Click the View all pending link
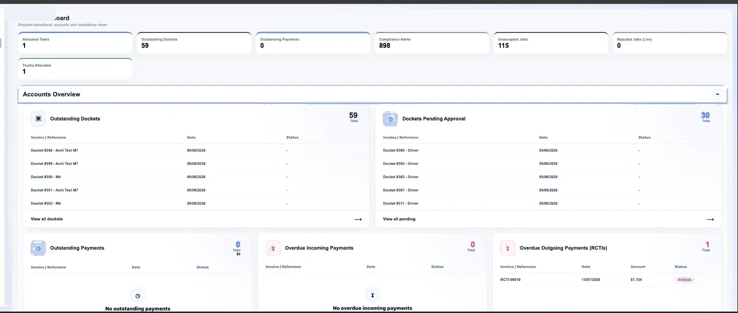This screenshot has width=738, height=313. pyautogui.click(x=399, y=219)
